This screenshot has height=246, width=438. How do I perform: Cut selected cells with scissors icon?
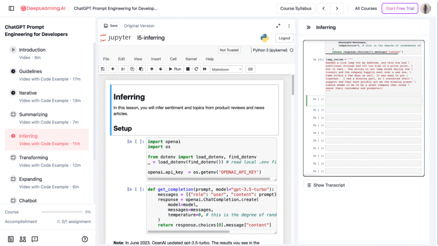coord(123,69)
